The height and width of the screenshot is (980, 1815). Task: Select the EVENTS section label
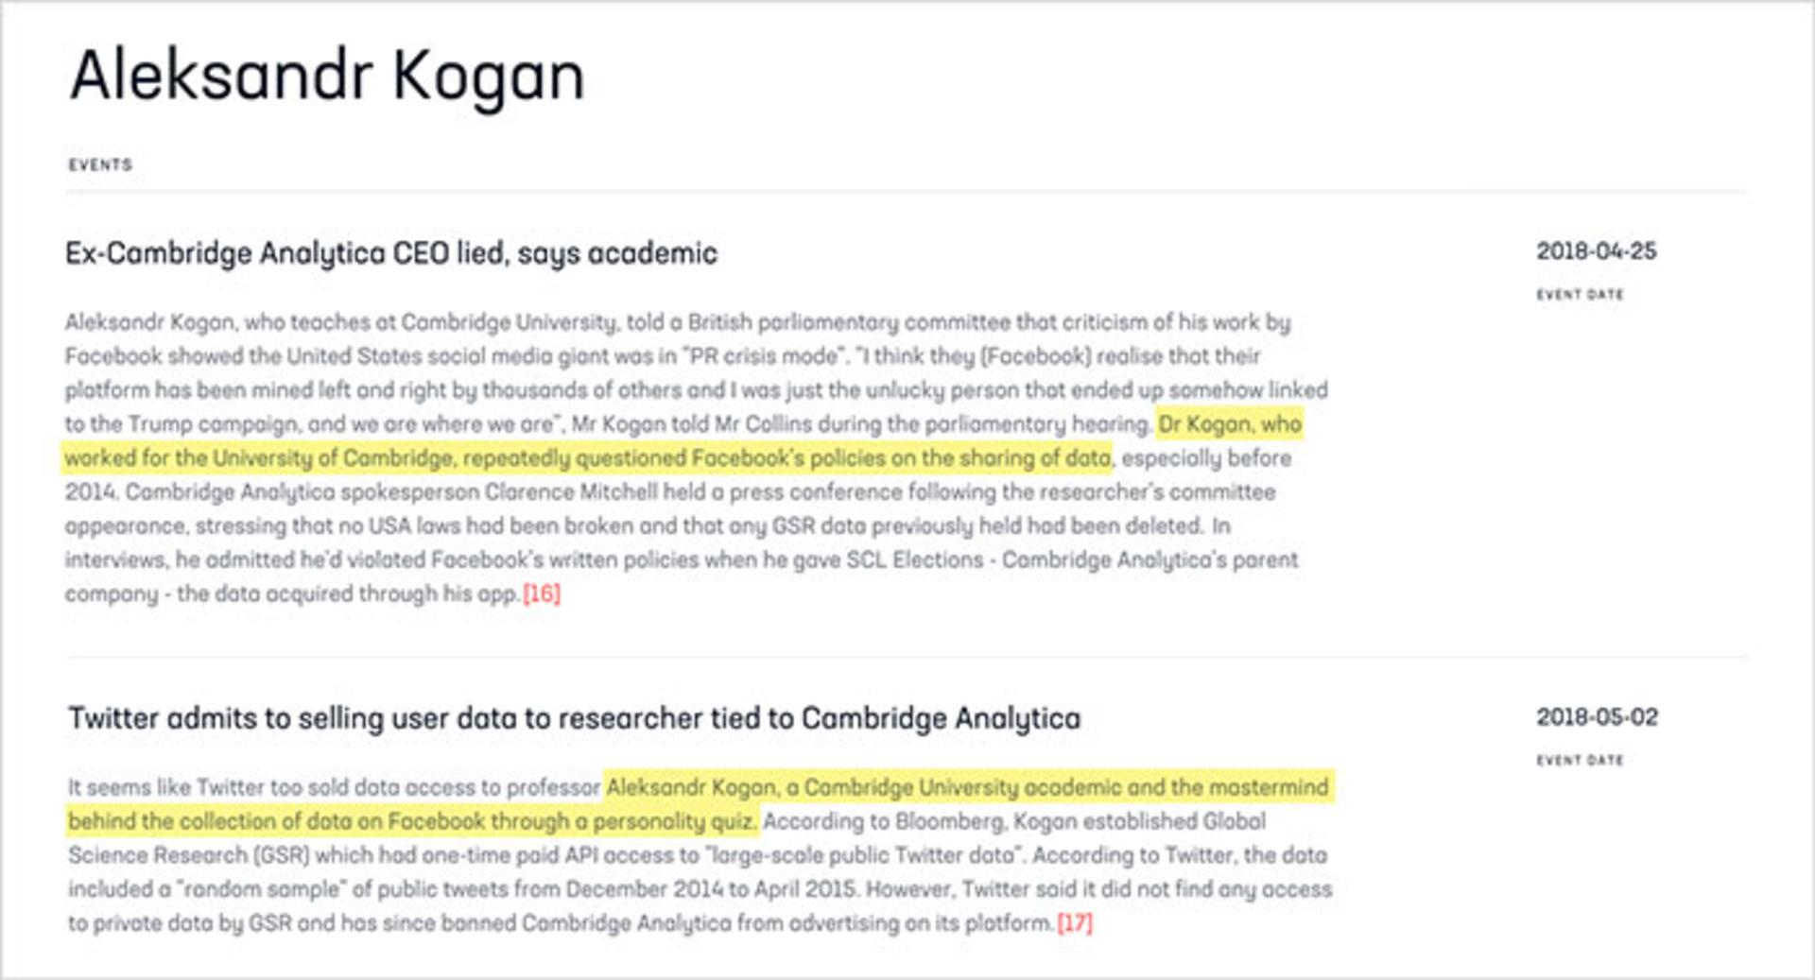pyautogui.click(x=100, y=164)
